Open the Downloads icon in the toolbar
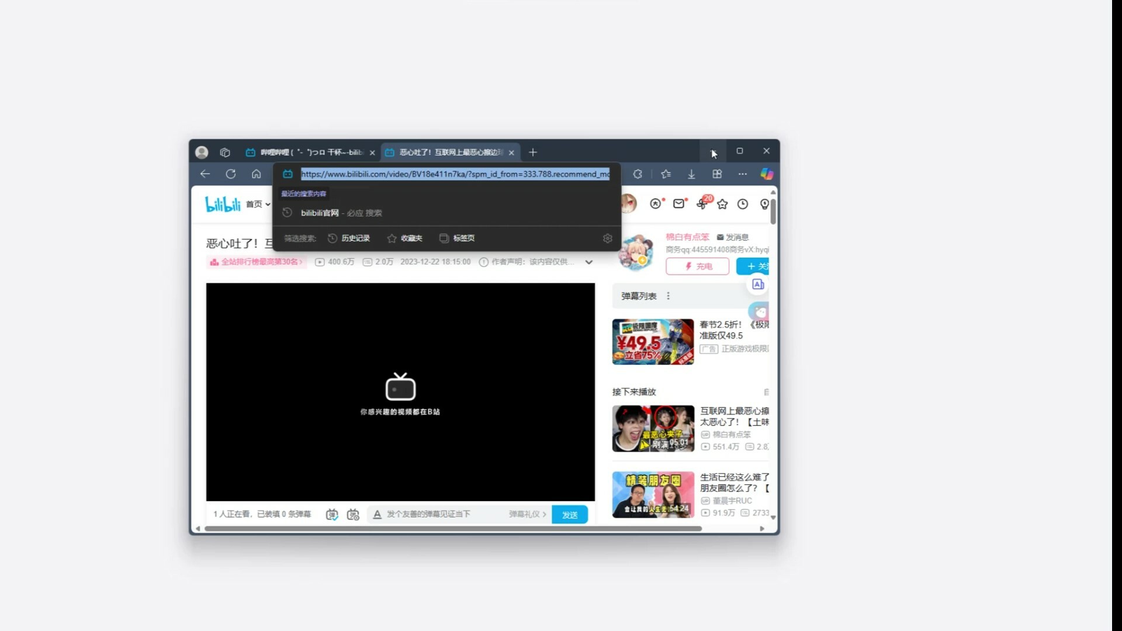 point(691,174)
